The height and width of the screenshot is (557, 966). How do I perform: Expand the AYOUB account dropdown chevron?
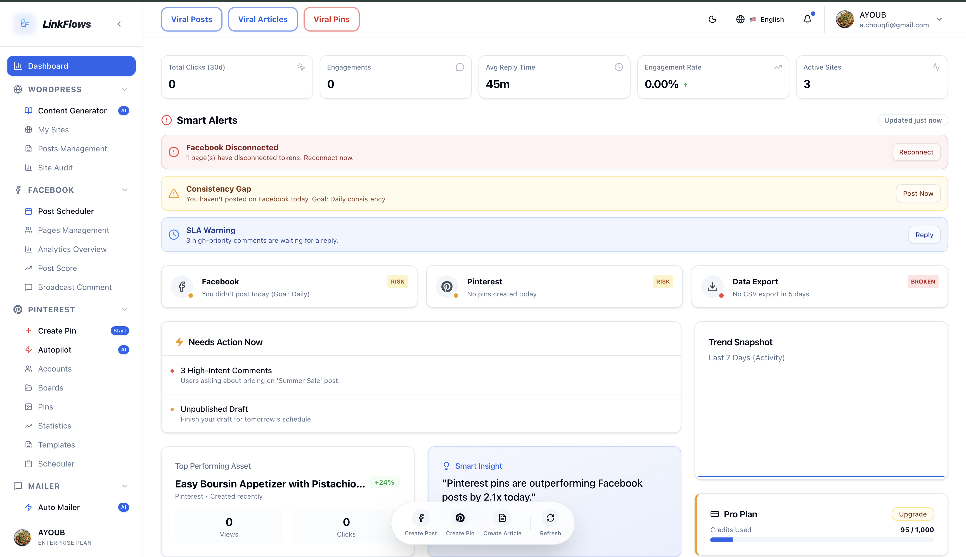coord(939,20)
